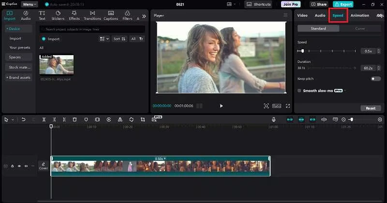Click the preview scope icon in the player

[266, 106]
